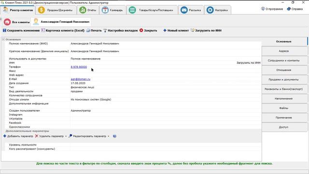Open the Реестр клиентов tab

pyautogui.click(x=18, y=10)
